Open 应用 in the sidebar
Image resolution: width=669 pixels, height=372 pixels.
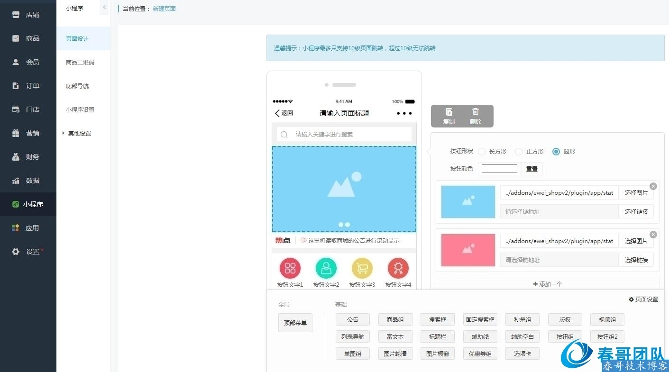(x=28, y=228)
